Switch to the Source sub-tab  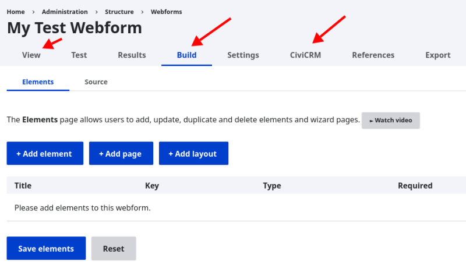pos(96,82)
